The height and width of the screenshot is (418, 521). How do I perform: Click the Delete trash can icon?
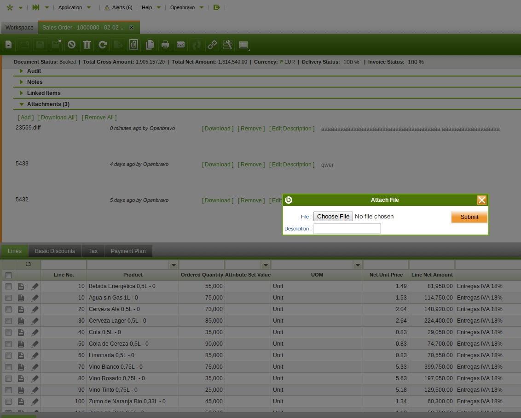[87, 45]
